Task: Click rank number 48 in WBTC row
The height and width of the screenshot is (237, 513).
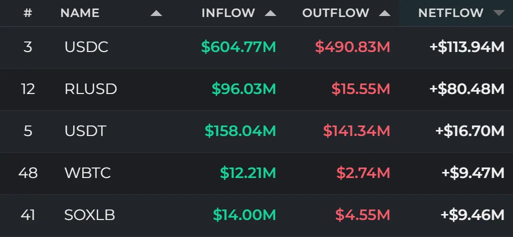Action: coord(28,173)
